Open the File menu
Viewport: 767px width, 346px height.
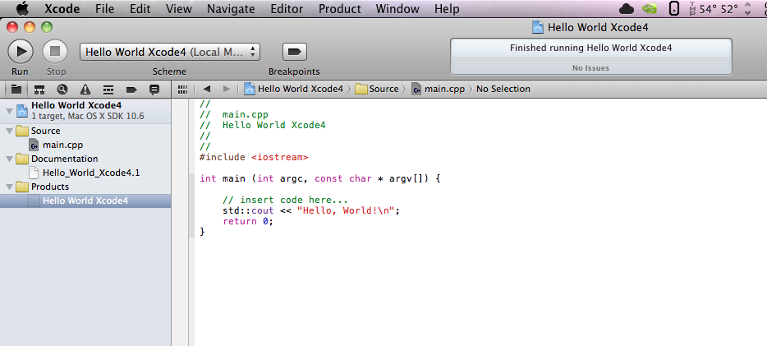(x=104, y=9)
